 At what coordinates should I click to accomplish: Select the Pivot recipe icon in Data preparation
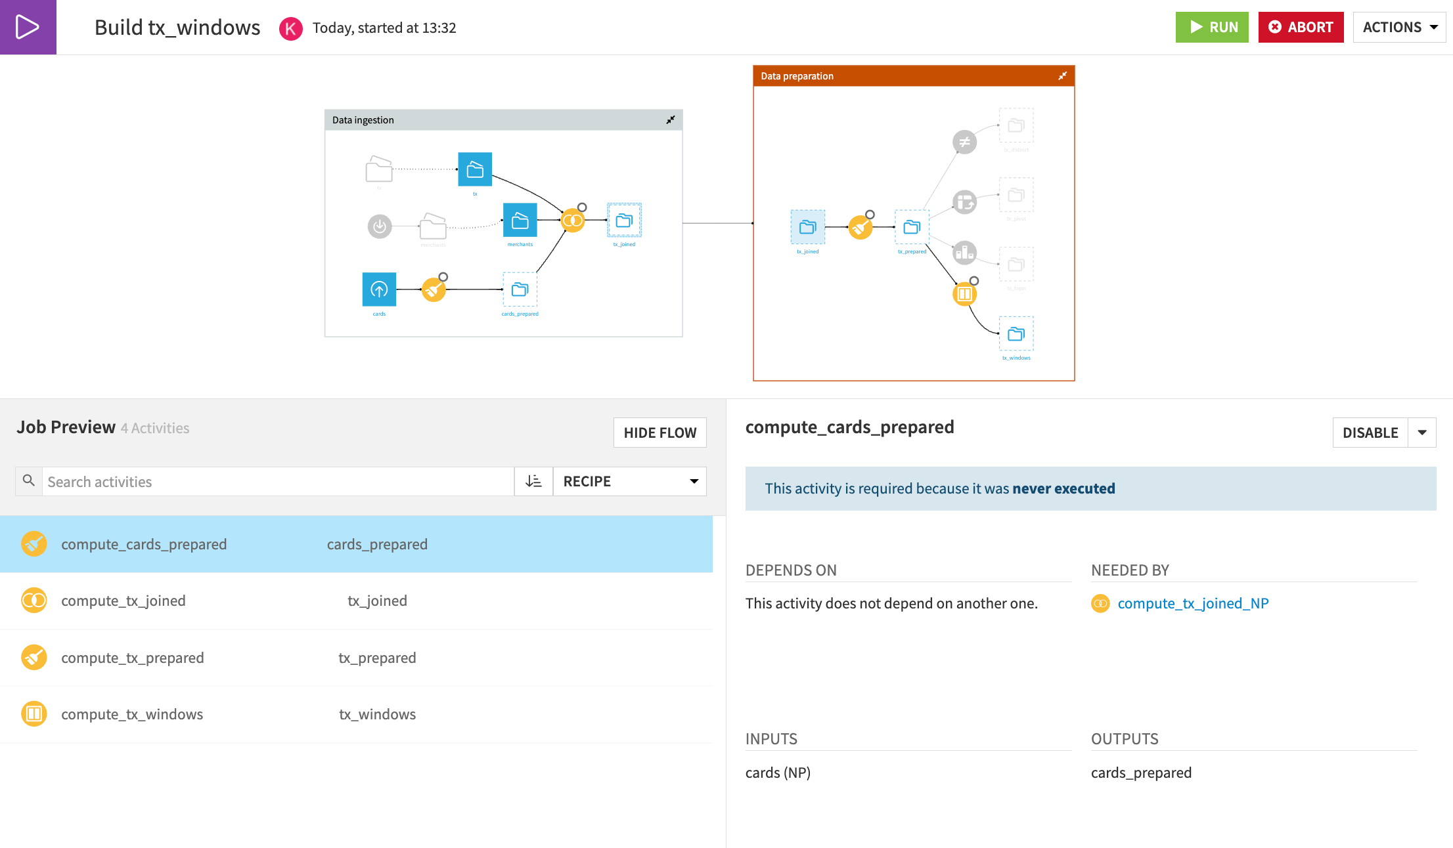coord(964,203)
